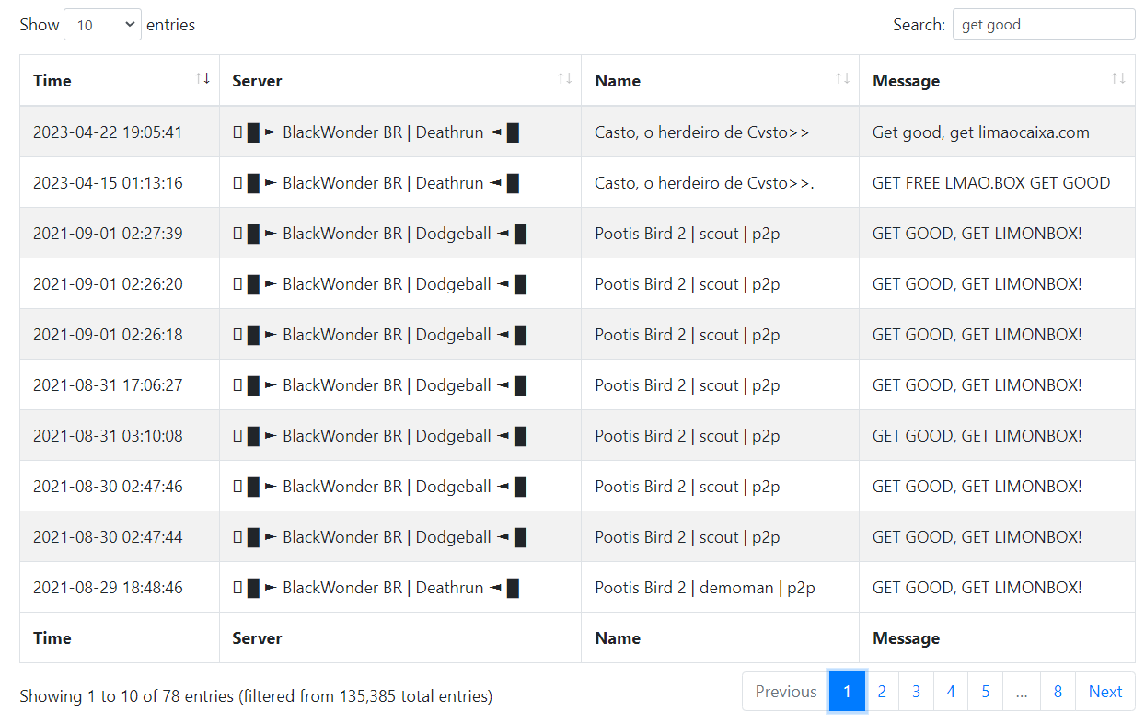
Task: Click the Next page button
Action: [x=1105, y=692]
